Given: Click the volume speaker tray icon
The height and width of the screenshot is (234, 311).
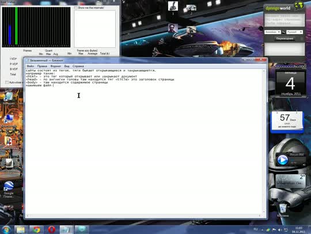Looking at the screenshot, I should pyautogui.click(x=280, y=230).
